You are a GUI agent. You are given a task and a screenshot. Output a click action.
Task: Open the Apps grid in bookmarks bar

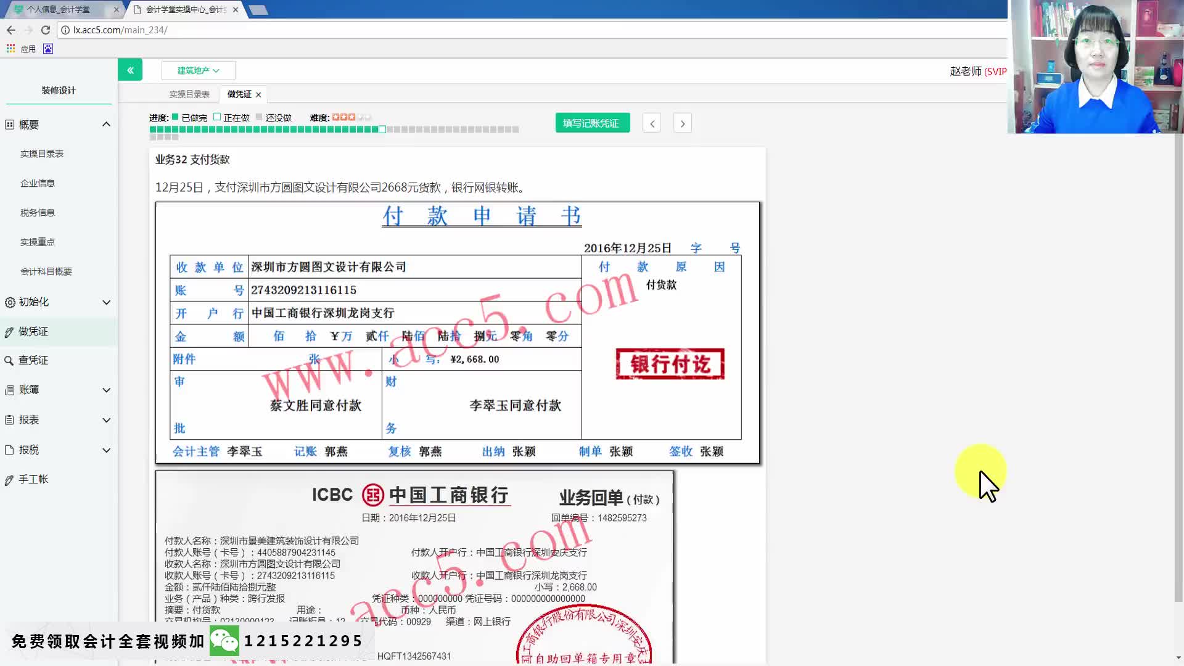click(x=10, y=49)
